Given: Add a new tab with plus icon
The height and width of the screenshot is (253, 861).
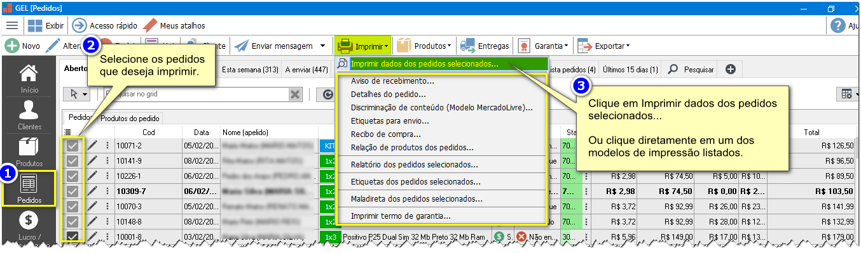Looking at the screenshot, I should pyautogui.click(x=730, y=69).
